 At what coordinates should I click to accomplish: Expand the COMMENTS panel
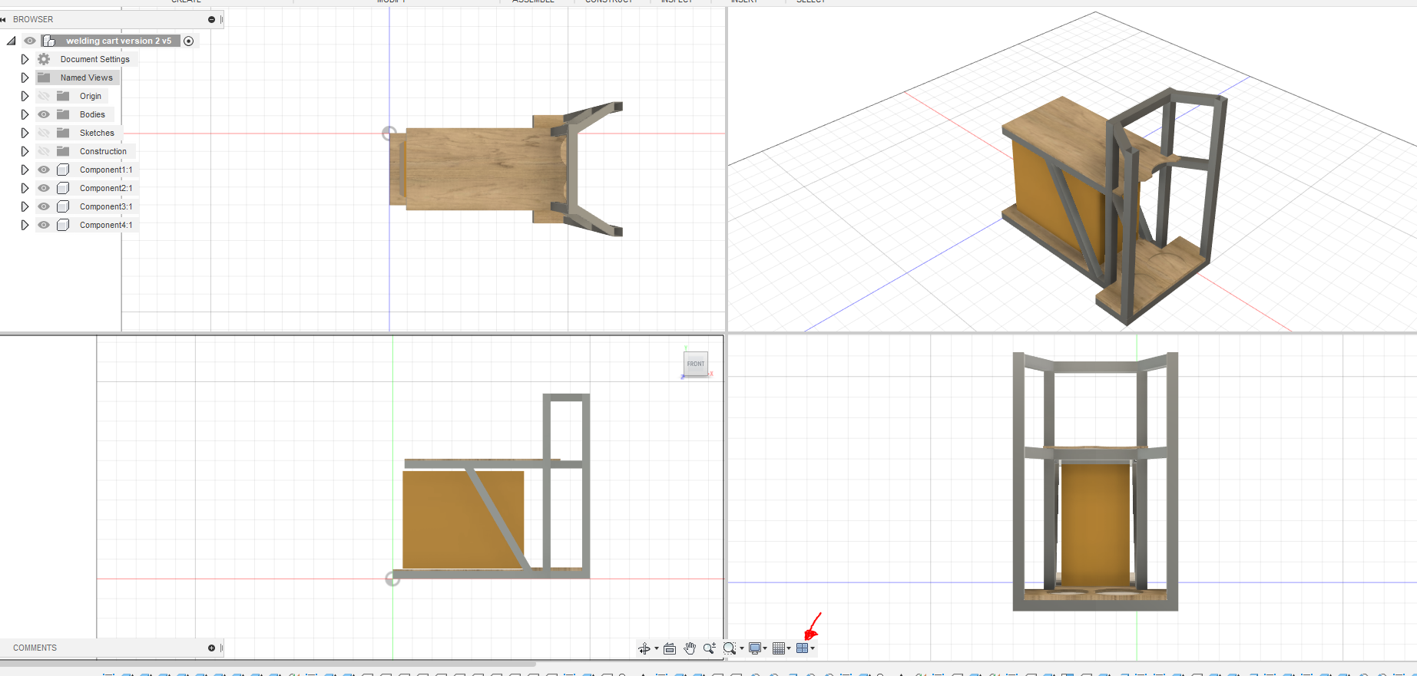[x=211, y=648]
